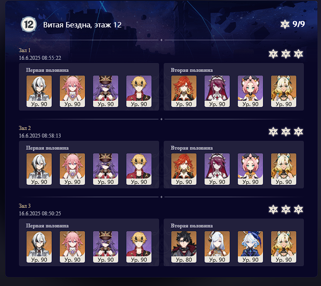Screen dimensions: 321x286
Task: Select red-haired character in Зал 1 second half
Action: tap(184, 91)
